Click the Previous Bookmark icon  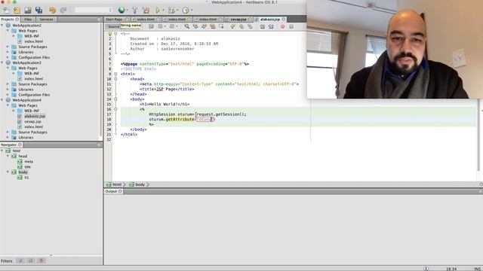coord(233,27)
